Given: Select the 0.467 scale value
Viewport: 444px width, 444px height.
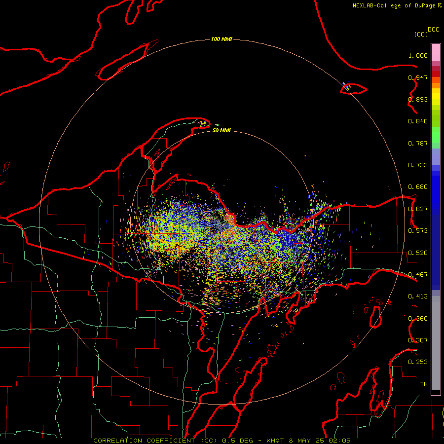Looking at the screenshot, I should click(418, 275).
